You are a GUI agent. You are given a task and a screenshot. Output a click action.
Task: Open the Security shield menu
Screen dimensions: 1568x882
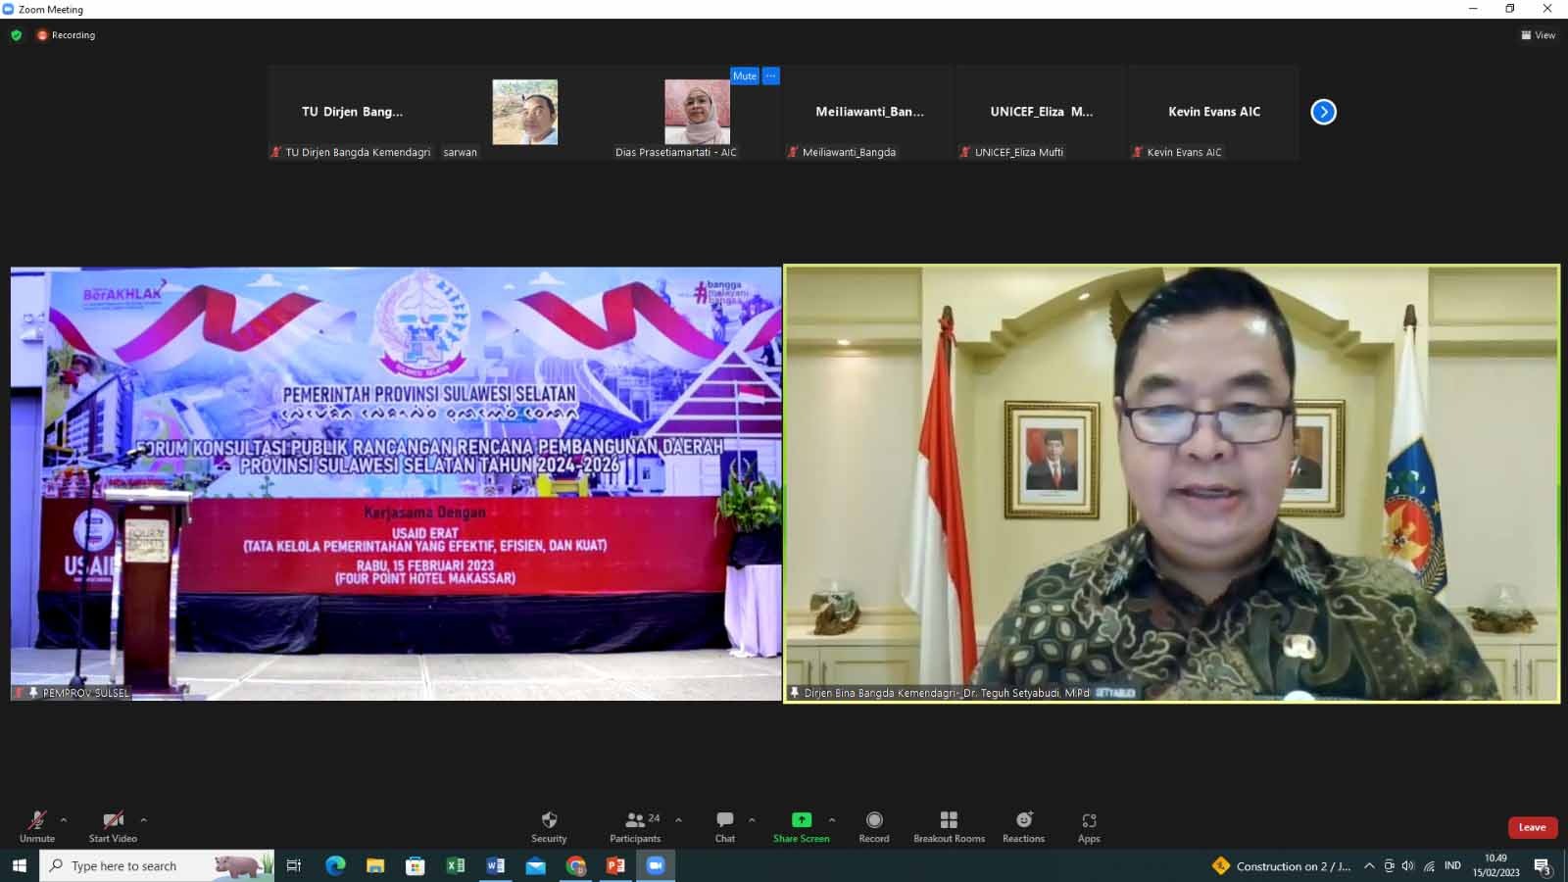point(549,826)
